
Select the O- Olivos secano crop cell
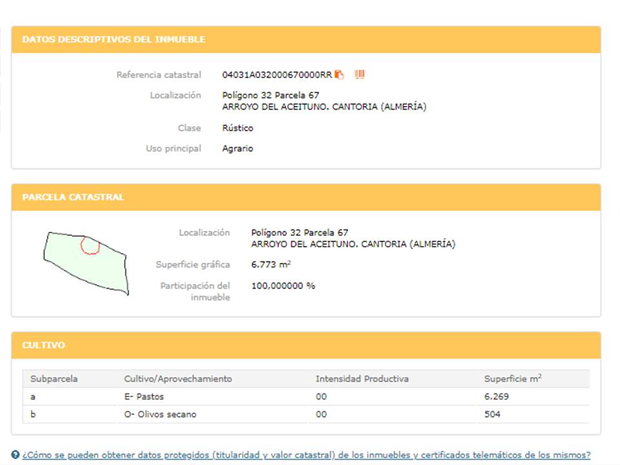click(160, 415)
